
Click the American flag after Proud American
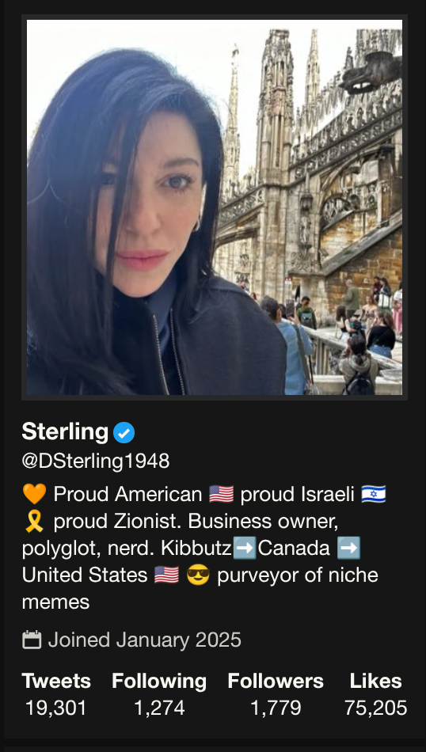click(x=221, y=494)
